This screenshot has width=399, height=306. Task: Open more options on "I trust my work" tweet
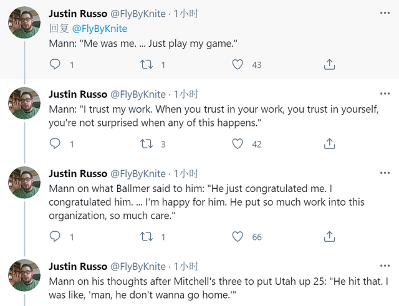click(x=386, y=93)
